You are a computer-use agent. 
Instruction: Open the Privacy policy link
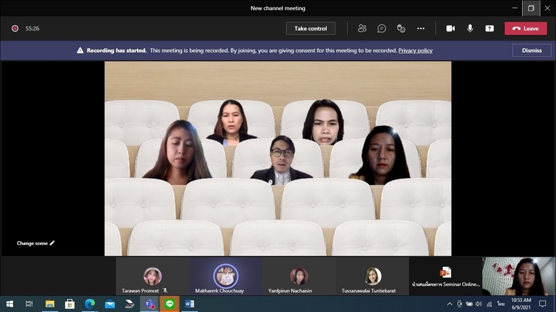point(415,50)
